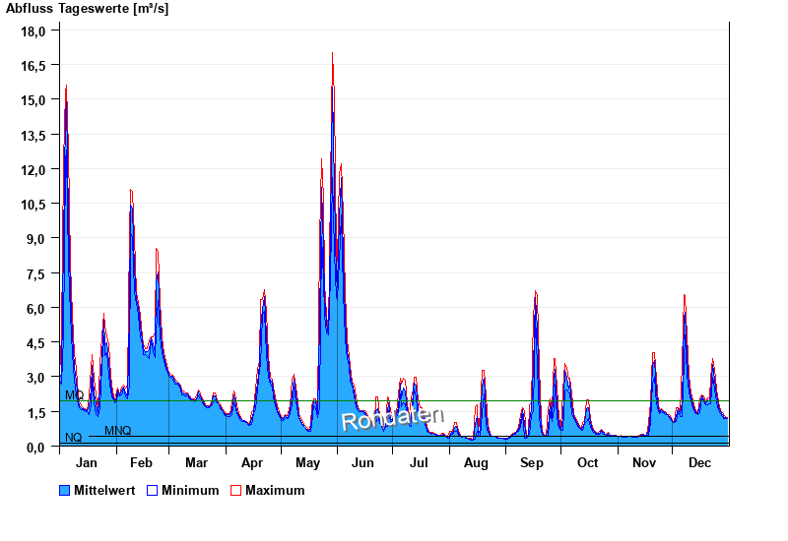Click the NQ line label
Viewport: 788px width, 541px height.
point(73,438)
